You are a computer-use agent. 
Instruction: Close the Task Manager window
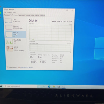click(72, 10)
